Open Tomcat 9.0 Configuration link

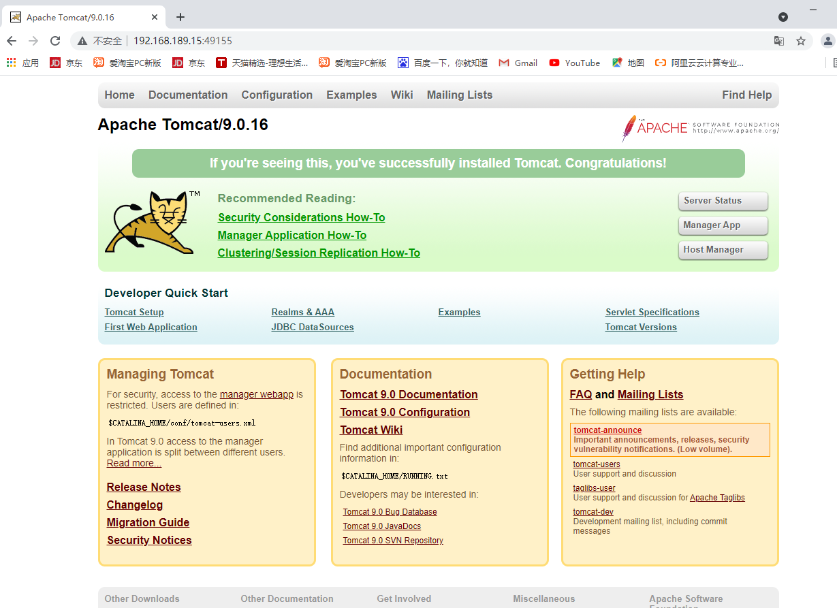[405, 413]
